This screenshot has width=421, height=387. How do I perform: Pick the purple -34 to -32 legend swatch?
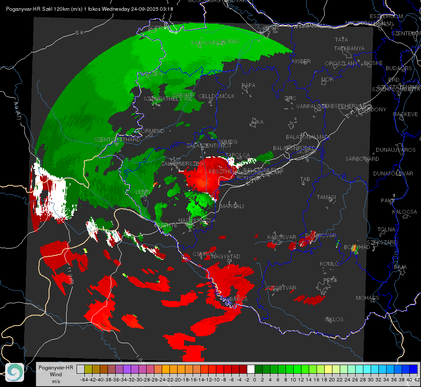[127, 369]
